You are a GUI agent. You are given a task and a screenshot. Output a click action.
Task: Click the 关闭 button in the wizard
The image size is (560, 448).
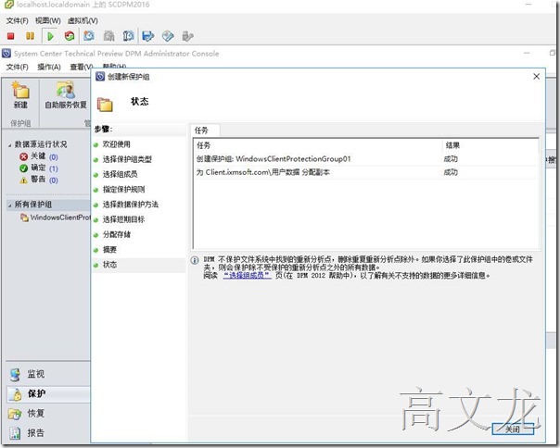pyautogui.click(x=513, y=429)
